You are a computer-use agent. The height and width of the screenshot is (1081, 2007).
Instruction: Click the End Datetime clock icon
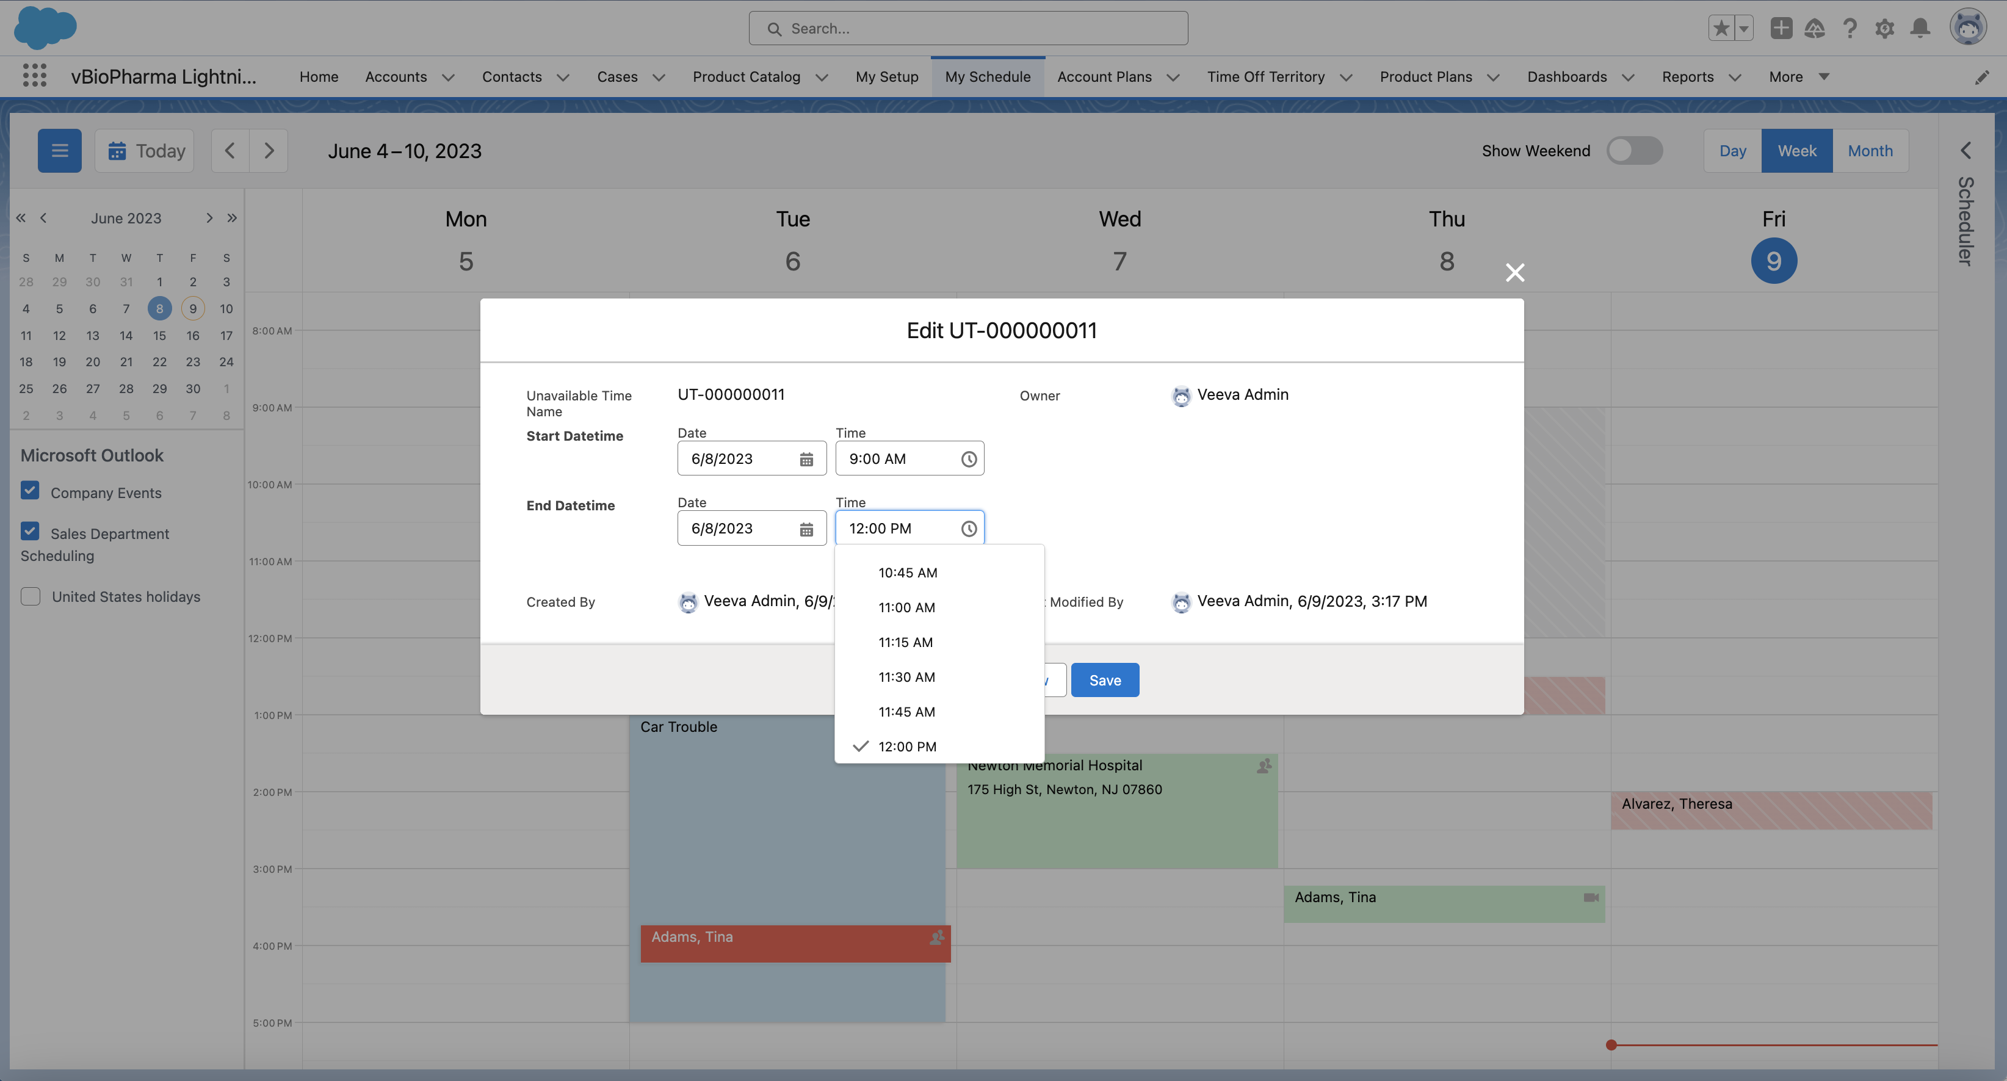click(969, 529)
